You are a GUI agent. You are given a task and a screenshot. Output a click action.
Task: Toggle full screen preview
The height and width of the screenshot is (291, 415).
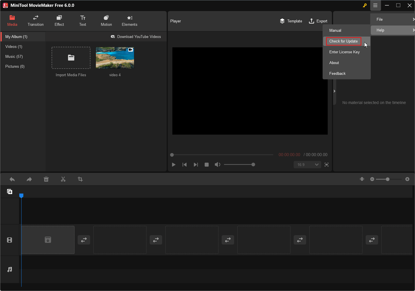(x=327, y=165)
